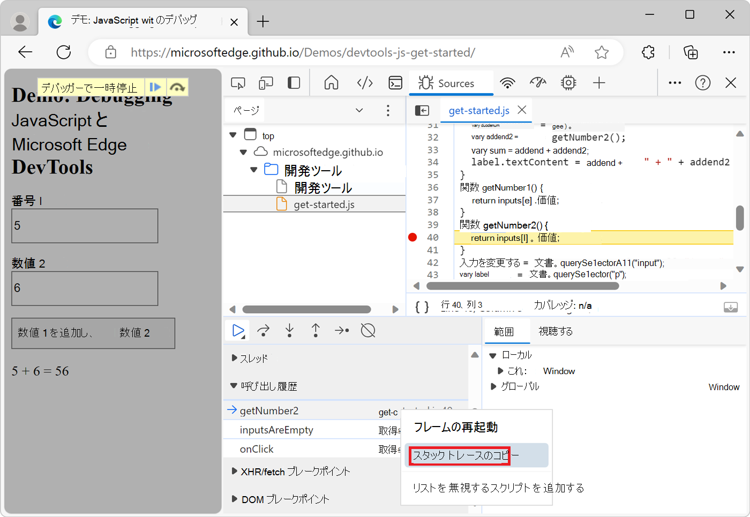The height and width of the screenshot is (517, 750).
Task: Click the Step out of function icon
Action: (316, 331)
